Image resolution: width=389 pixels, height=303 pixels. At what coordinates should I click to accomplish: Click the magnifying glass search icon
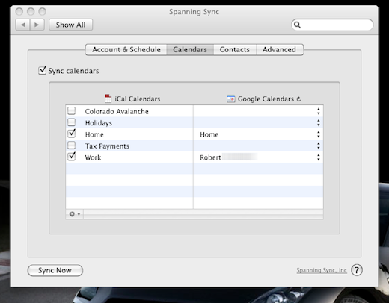[x=297, y=25]
